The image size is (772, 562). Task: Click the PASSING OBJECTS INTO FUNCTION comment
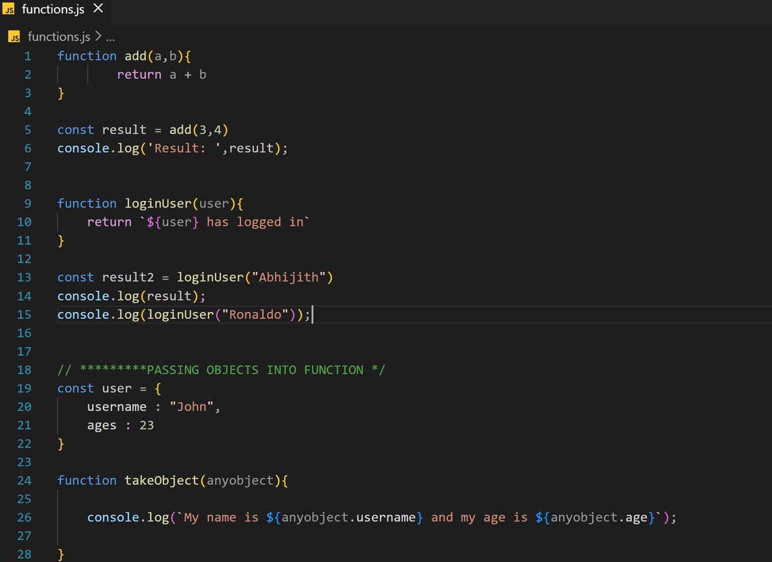coord(221,370)
